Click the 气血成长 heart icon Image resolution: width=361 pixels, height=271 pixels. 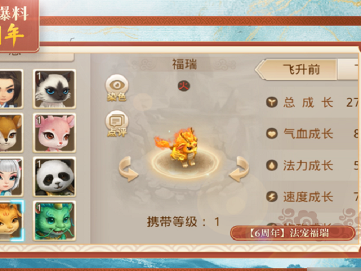[272, 134]
